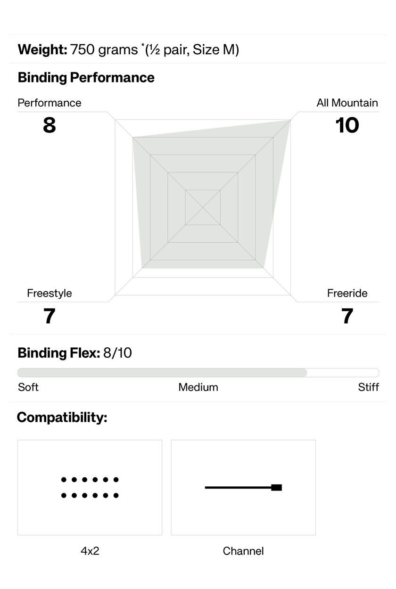Select the "All Mountain" axis label
The image size is (396, 589).
coord(347,103)
